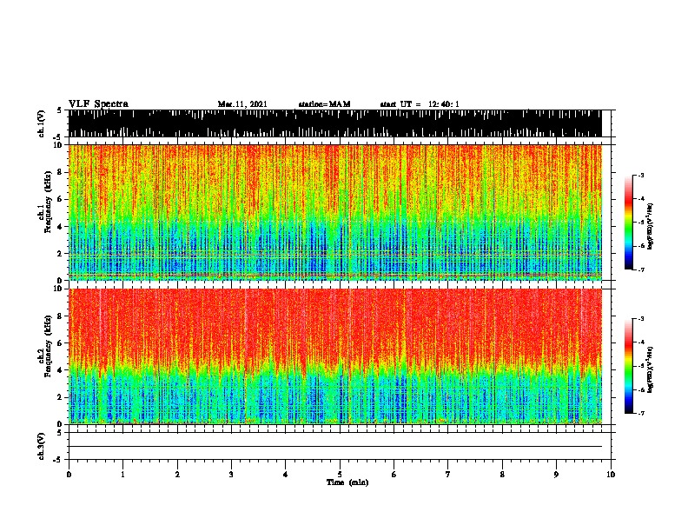Click the ch.1 color scale bar
688x532 pixels.
coord(629,223)
